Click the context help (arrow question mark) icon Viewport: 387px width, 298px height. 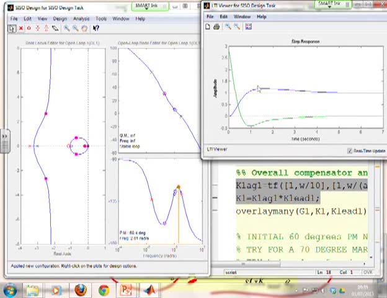click(96, 28)
